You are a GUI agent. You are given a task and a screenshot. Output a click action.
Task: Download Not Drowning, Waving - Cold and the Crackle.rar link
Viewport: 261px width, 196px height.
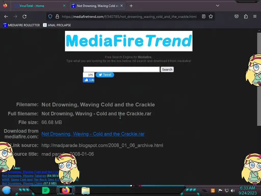coord(93,134)
